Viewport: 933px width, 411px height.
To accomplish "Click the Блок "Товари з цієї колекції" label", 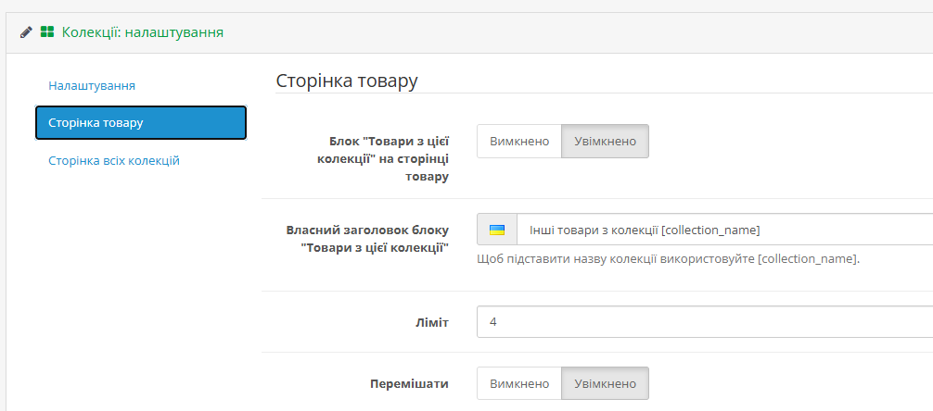I will pos(383,159).
